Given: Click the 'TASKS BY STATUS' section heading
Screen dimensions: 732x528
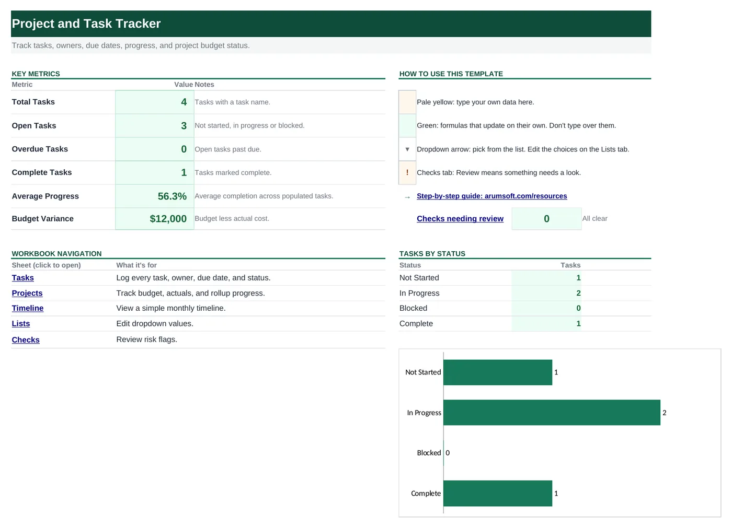Looking at the screenshot, I should coord(432,253).
